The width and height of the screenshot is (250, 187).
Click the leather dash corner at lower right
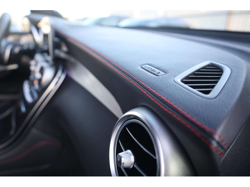pos(238,156)
